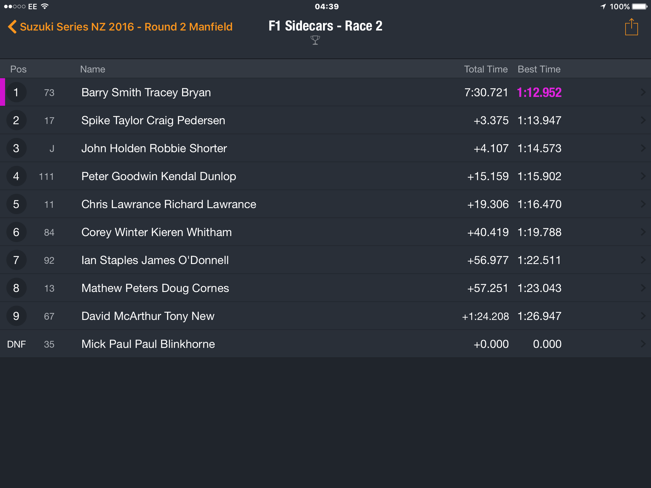The width and height of the screenshot is (651, 488).
Task: Tap the share icon in the top right
Action: 631,27
